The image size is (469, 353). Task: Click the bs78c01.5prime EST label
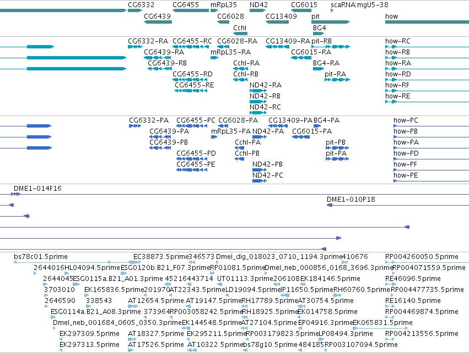click(40, 257)
